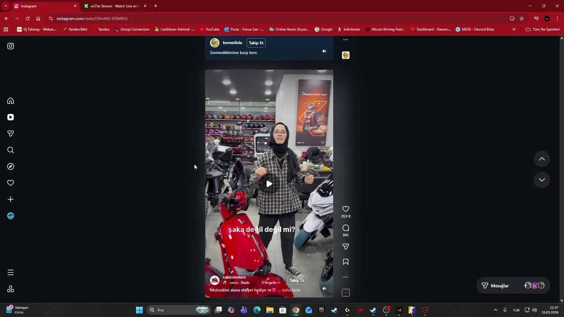Open cakir.motors profile avatar
The image size is (564, 317).
(x=215, y=280)
